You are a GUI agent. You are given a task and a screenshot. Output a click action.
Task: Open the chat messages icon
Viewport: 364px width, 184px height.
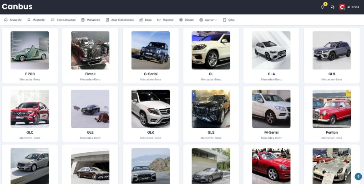tap(332, 7)
